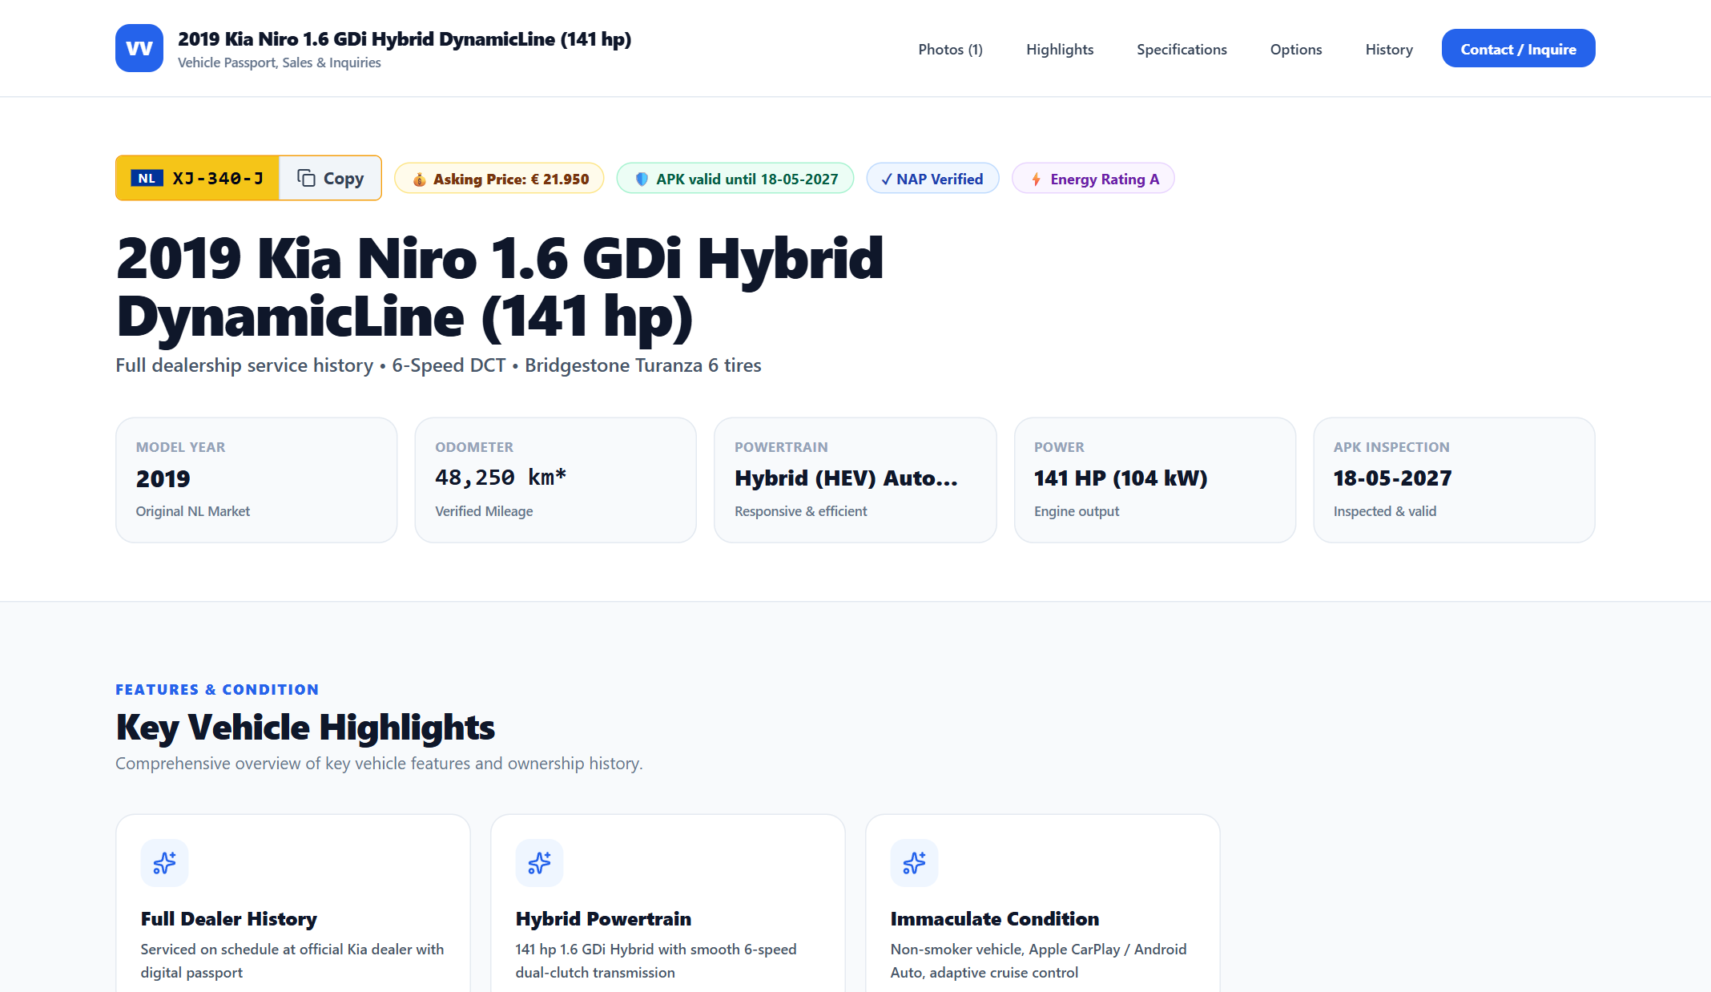
Task: Click the Full dealership service history subtitle line
Action: point(438,365)
